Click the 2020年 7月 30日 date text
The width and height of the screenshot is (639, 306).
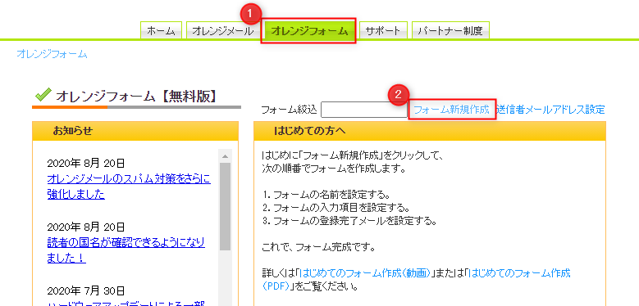(86, 291)
